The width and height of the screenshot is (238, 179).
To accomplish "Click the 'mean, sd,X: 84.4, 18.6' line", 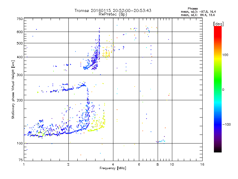I will click(198, 15).
